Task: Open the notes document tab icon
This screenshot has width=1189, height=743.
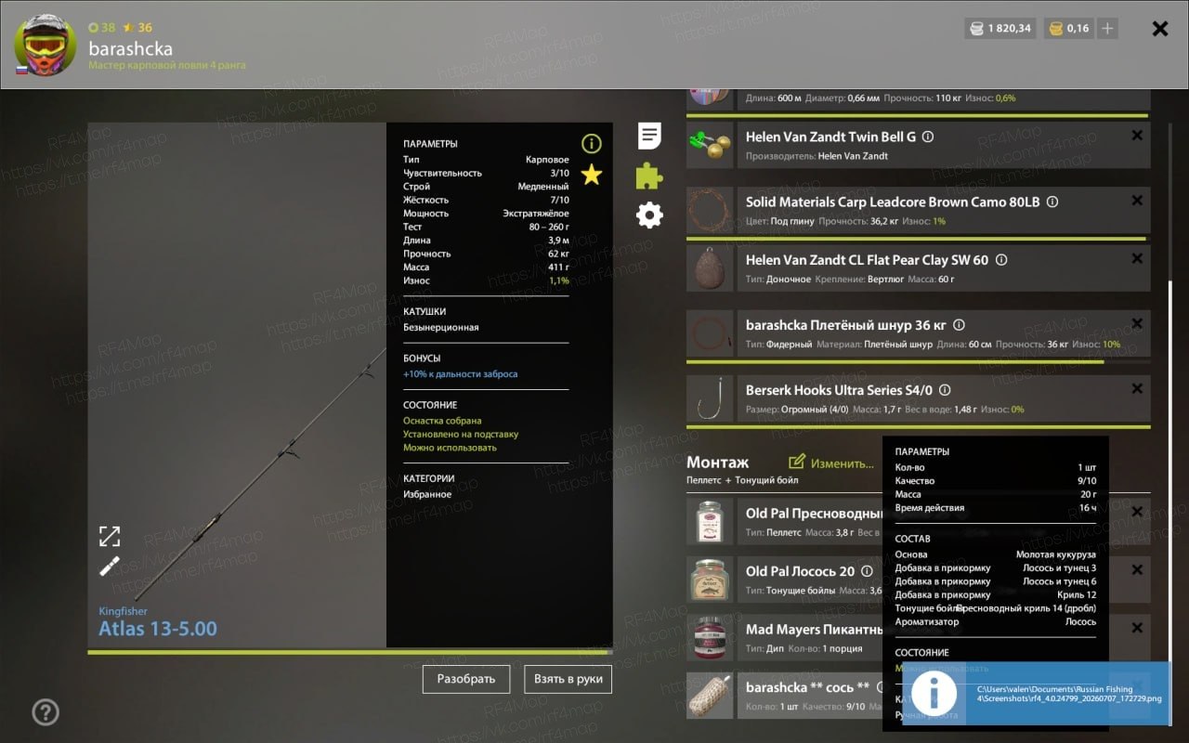Action: [x=649, y=136]
